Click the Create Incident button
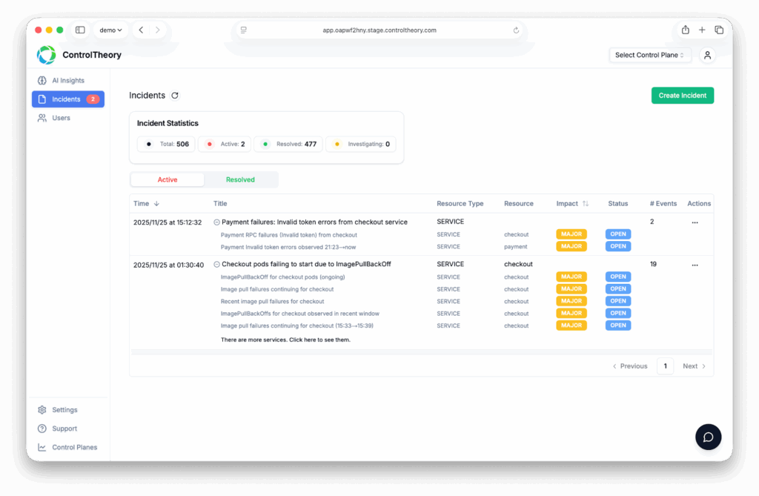759x496 pixels. (x=682, y=96)
